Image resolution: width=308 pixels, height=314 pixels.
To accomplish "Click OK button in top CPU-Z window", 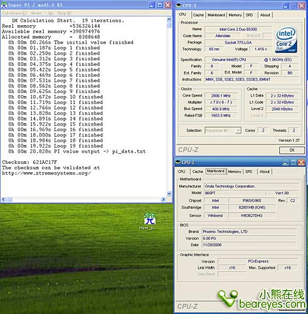I will point(292,150).
